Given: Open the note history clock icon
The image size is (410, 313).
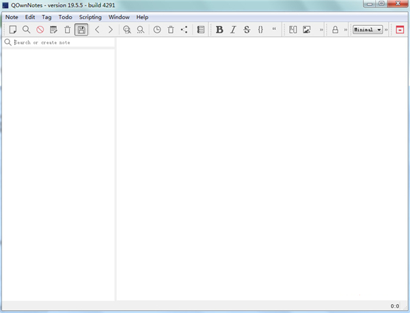Looking at the screenshot, I should pos(157,29).
